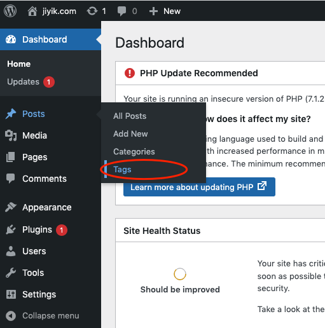325x328 pixels.
Task: Open the Users menu
Action: 34,251
